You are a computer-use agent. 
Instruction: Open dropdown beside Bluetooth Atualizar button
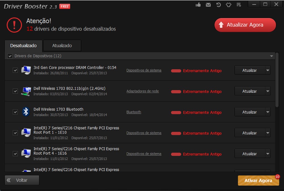[267, 112]
